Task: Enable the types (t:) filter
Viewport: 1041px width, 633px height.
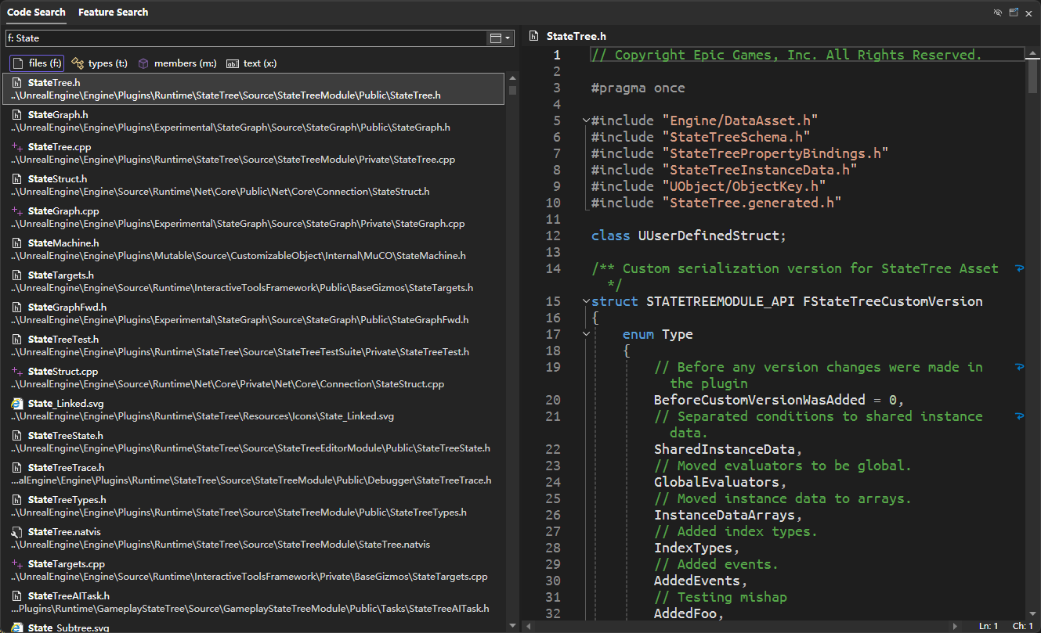Action: tap(99, 63)
